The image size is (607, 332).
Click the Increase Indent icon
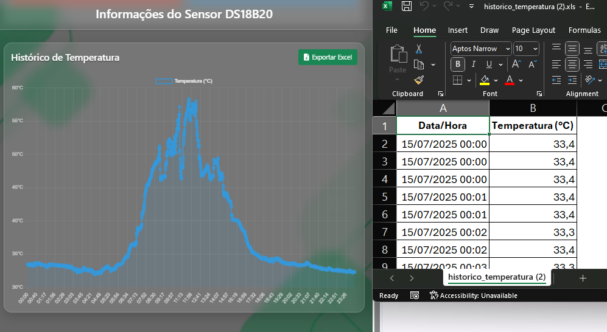pos(572,80)
